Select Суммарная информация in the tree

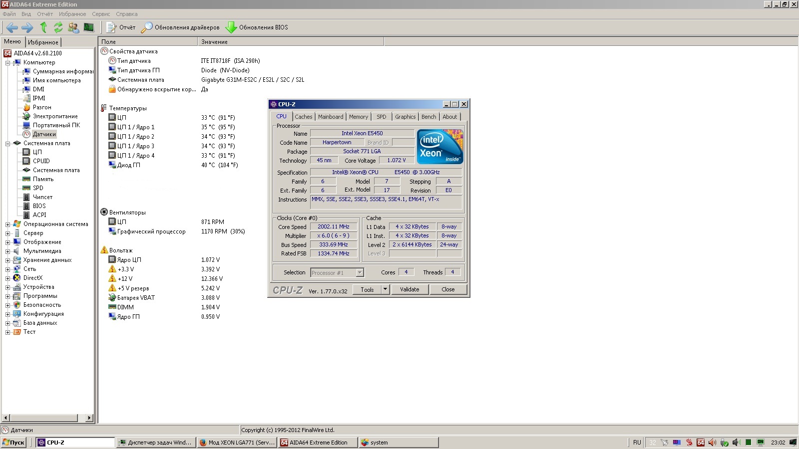[x=62, y=71]
